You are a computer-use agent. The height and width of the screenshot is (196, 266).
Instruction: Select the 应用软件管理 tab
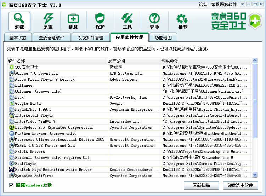pyautogui.click(x=130, y=37)
